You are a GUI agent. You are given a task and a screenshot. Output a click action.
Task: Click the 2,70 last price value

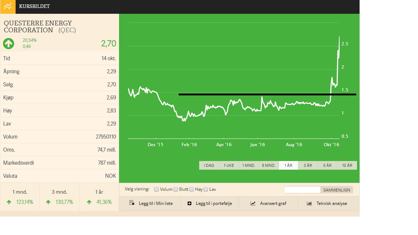(108, 44)
